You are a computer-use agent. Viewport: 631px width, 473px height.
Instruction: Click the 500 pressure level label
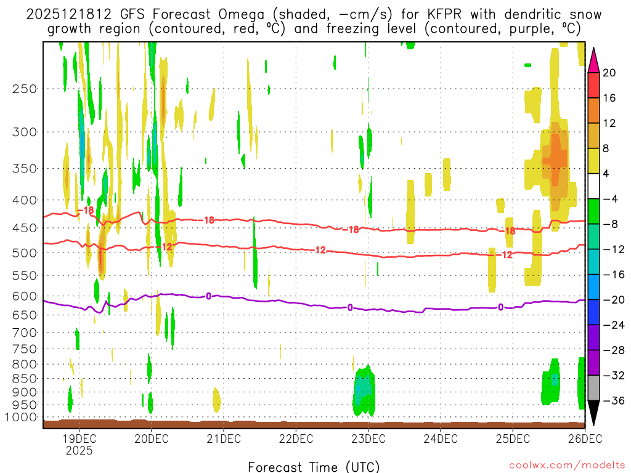[25, 253]
